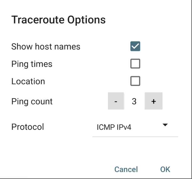Image resolution: width=192 pixels, height=179 pixels.
Task: Click the underline of the Protocol selector
Action: (x=135, y=136)
